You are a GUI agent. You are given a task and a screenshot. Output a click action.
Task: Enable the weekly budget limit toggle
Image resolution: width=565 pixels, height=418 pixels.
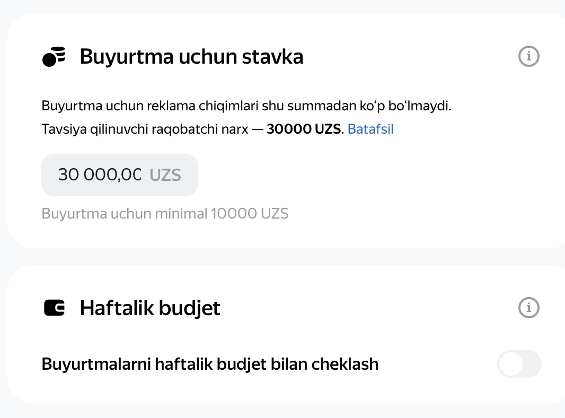[x=519, y=364]
